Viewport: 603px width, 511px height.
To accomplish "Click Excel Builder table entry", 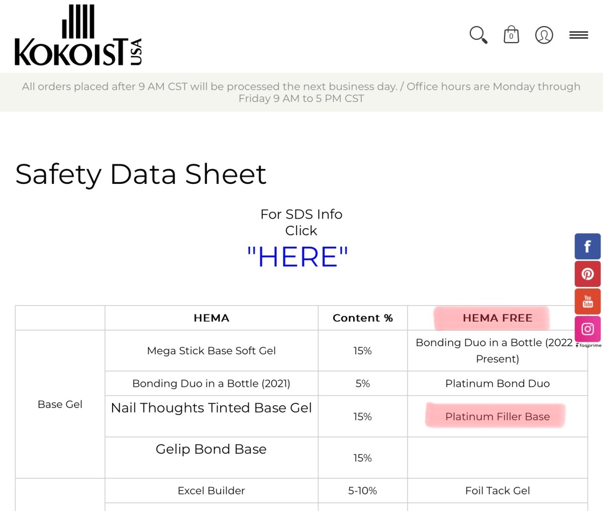I will (x=211, y=490).
